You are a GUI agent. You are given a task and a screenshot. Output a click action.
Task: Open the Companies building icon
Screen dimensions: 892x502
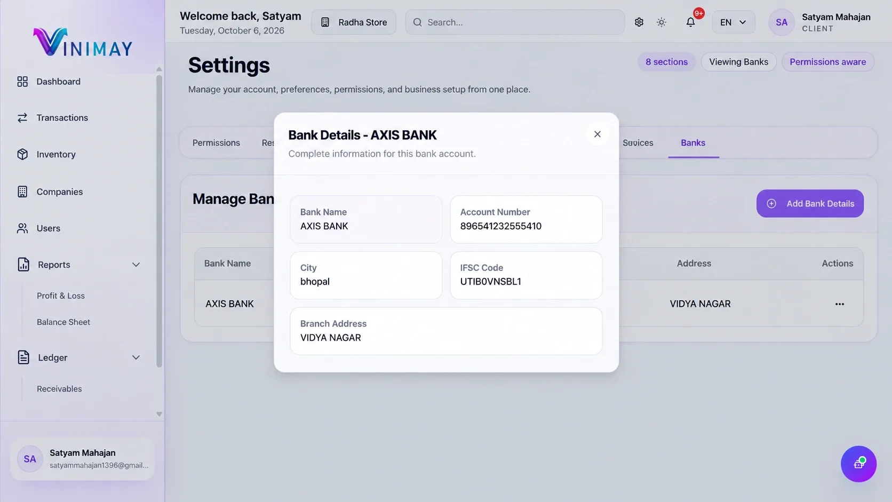[22, 192]
